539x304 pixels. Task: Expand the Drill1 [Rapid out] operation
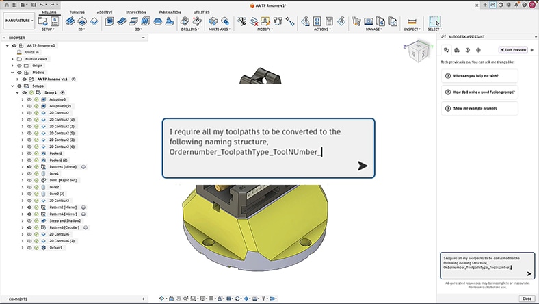point(23,180)
